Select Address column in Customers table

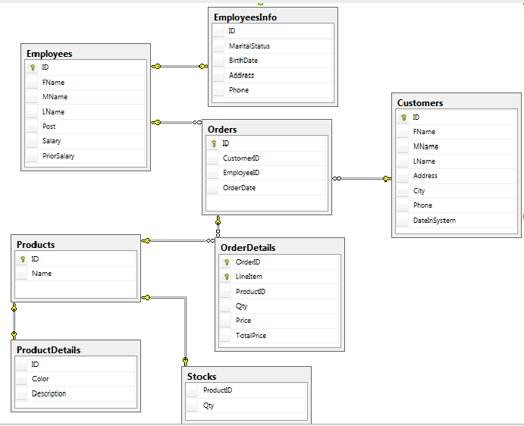pyautogui.click(x=456, y=176)
